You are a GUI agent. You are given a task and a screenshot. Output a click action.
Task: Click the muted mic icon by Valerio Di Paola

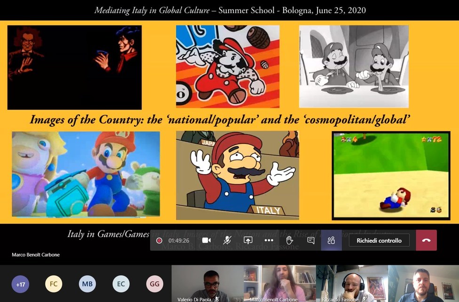click(x=217, y=299)
